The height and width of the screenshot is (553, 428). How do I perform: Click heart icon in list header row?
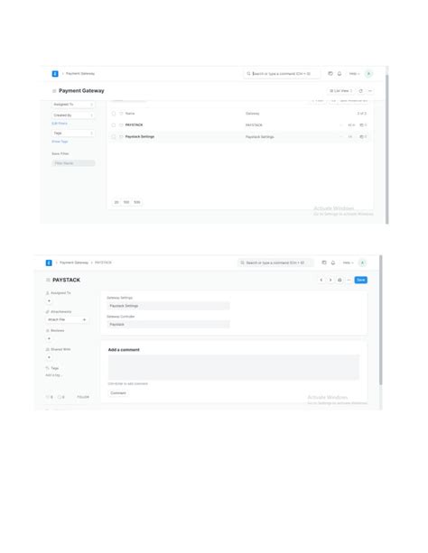tap(121, 114)
